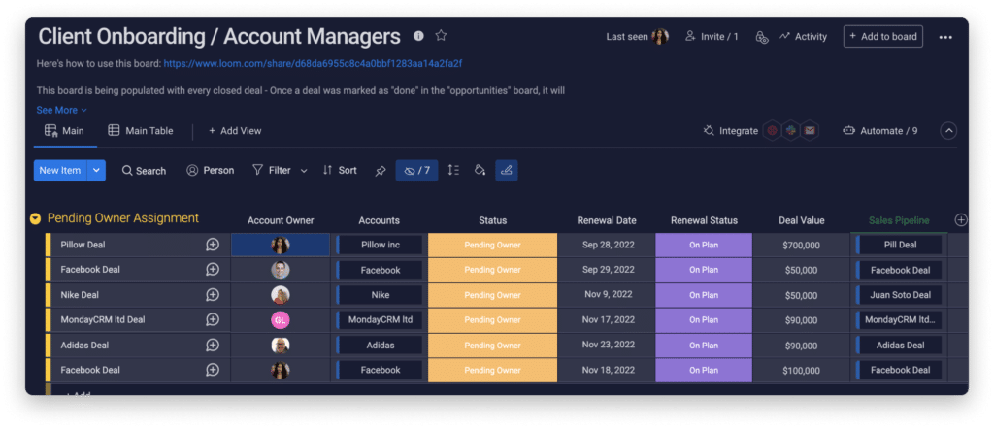
Task: Toggle the highlighted pen icon in the toolbar
Action: [x=507, y=171]
